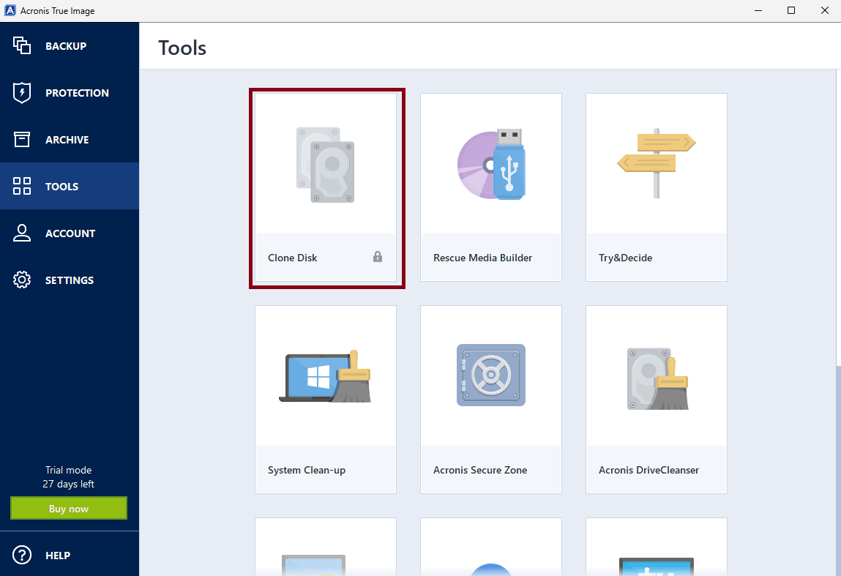
Task: Open the Acronis DriveCleanser label
Action: 649,471
